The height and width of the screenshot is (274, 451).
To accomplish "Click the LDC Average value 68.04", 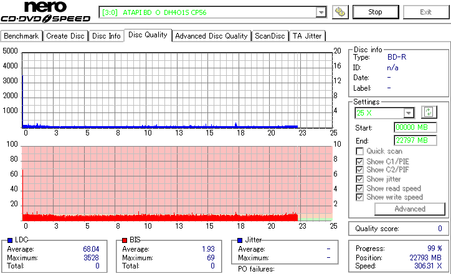I will point(91,249).
